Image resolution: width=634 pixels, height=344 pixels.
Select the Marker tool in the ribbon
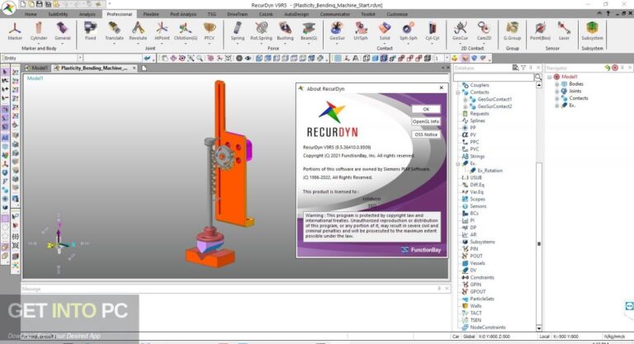click(15, 31)
